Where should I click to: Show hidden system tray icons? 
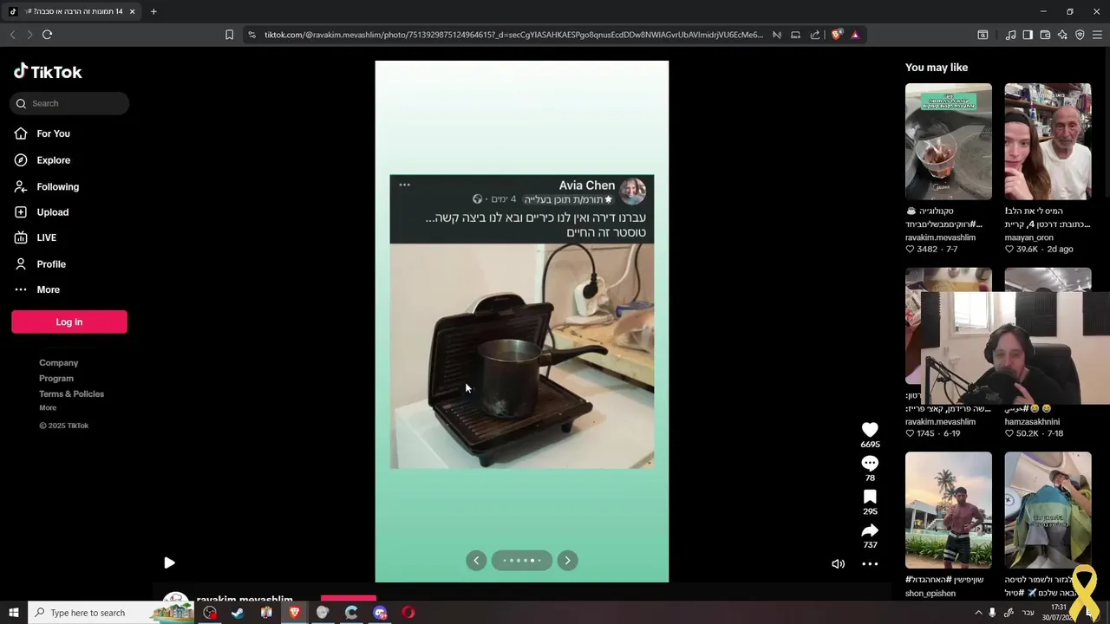pyautogui.click(x=978, y=613)
